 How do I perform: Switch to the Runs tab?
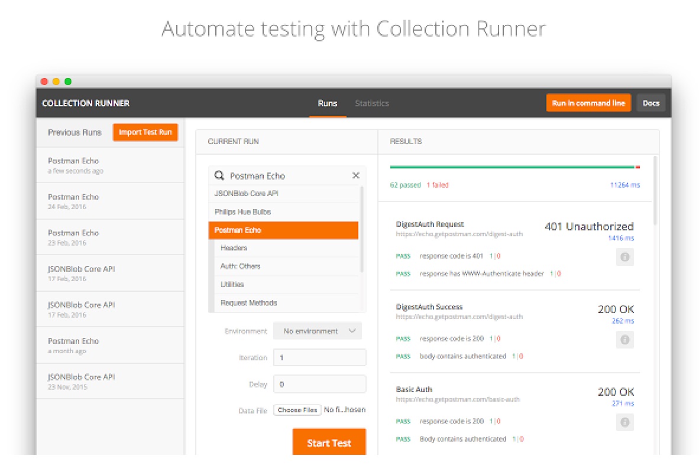coord(327,103)
